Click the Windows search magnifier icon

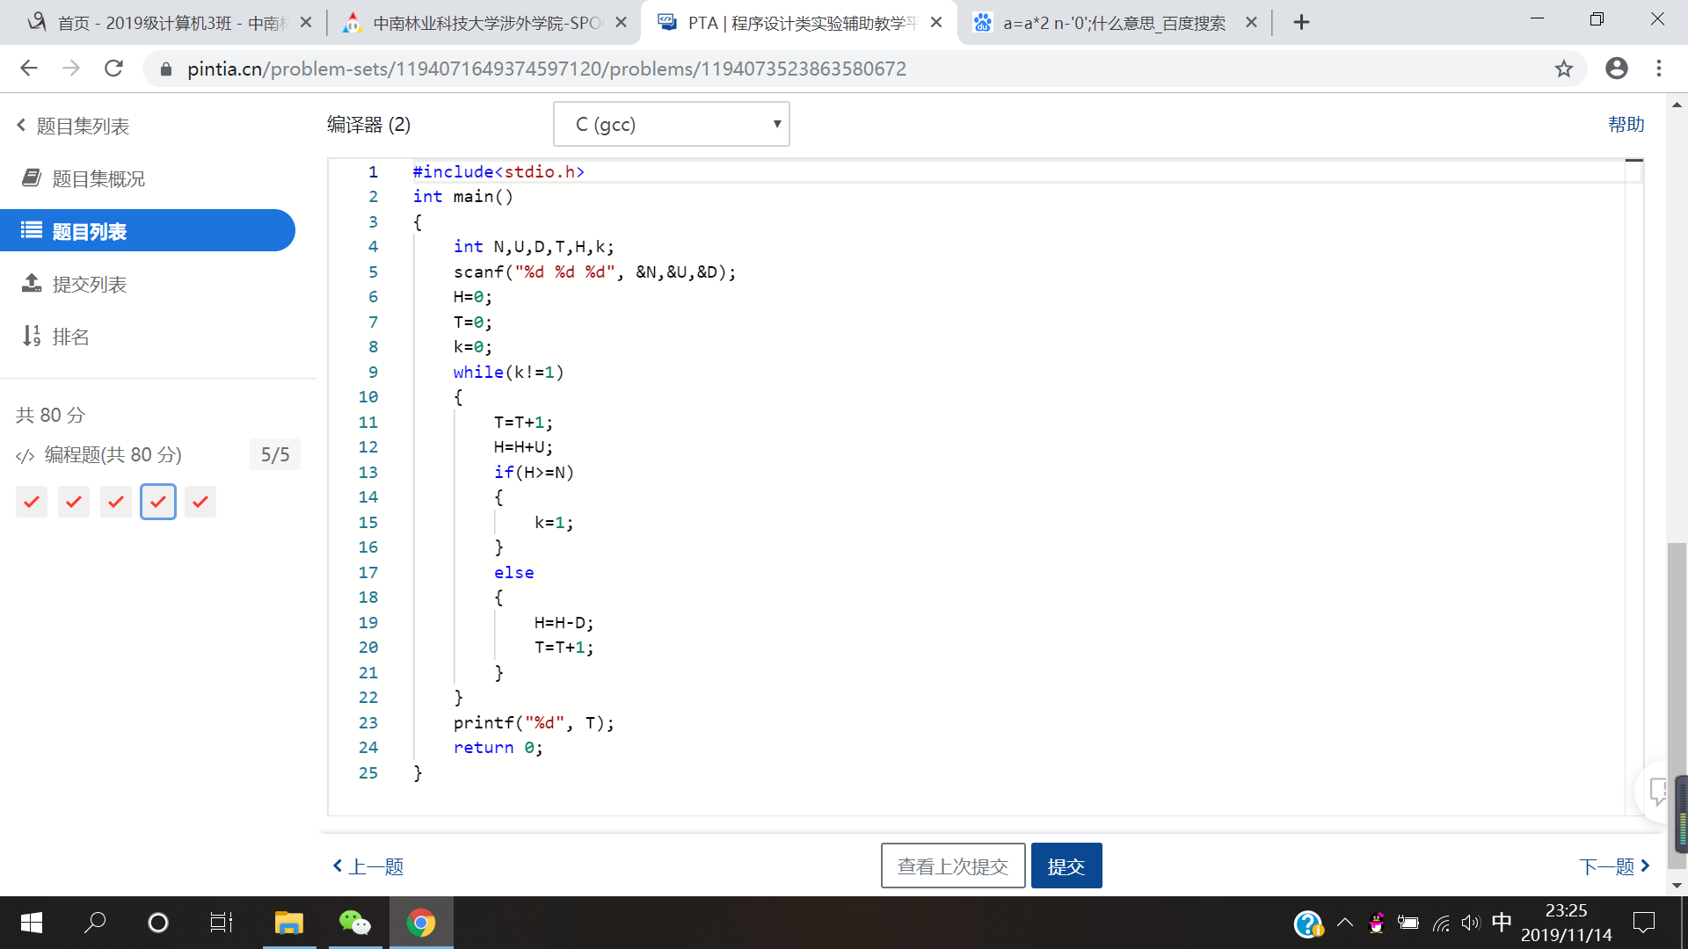tap(95, 923)
